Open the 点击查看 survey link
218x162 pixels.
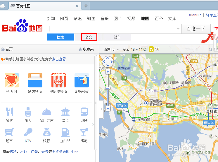click(x=59, y=59)
